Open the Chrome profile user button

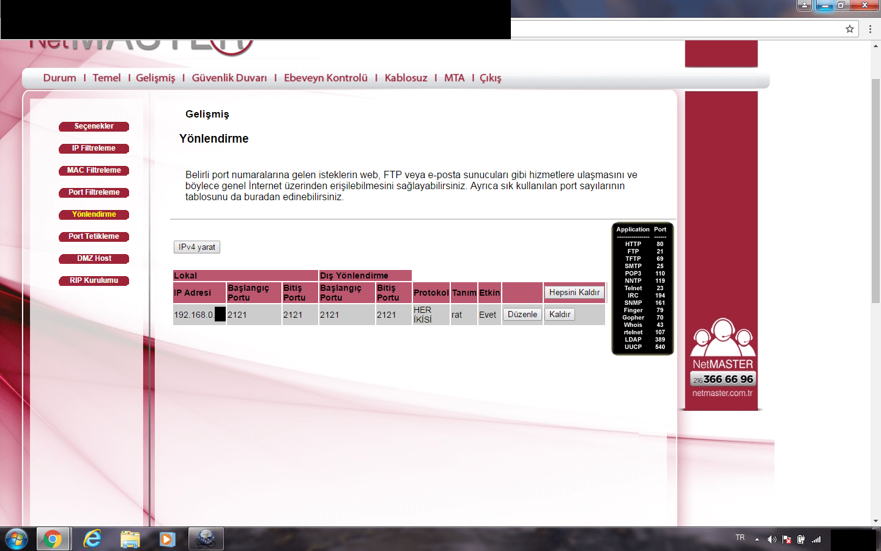(x=805, y=6)
